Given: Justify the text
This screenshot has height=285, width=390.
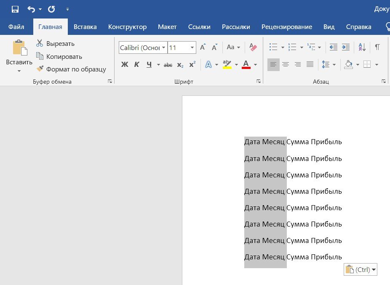Looking at the screenshot, I should coord(310,65).
